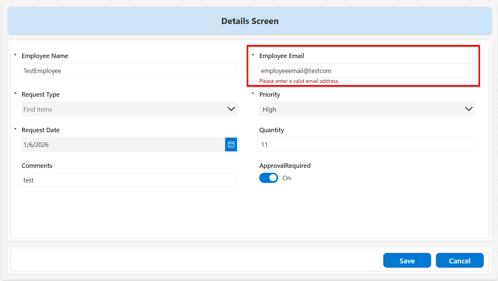This screenshot has height=281, width=498.
Task: Click the Save button
Action: click(407, 261)
